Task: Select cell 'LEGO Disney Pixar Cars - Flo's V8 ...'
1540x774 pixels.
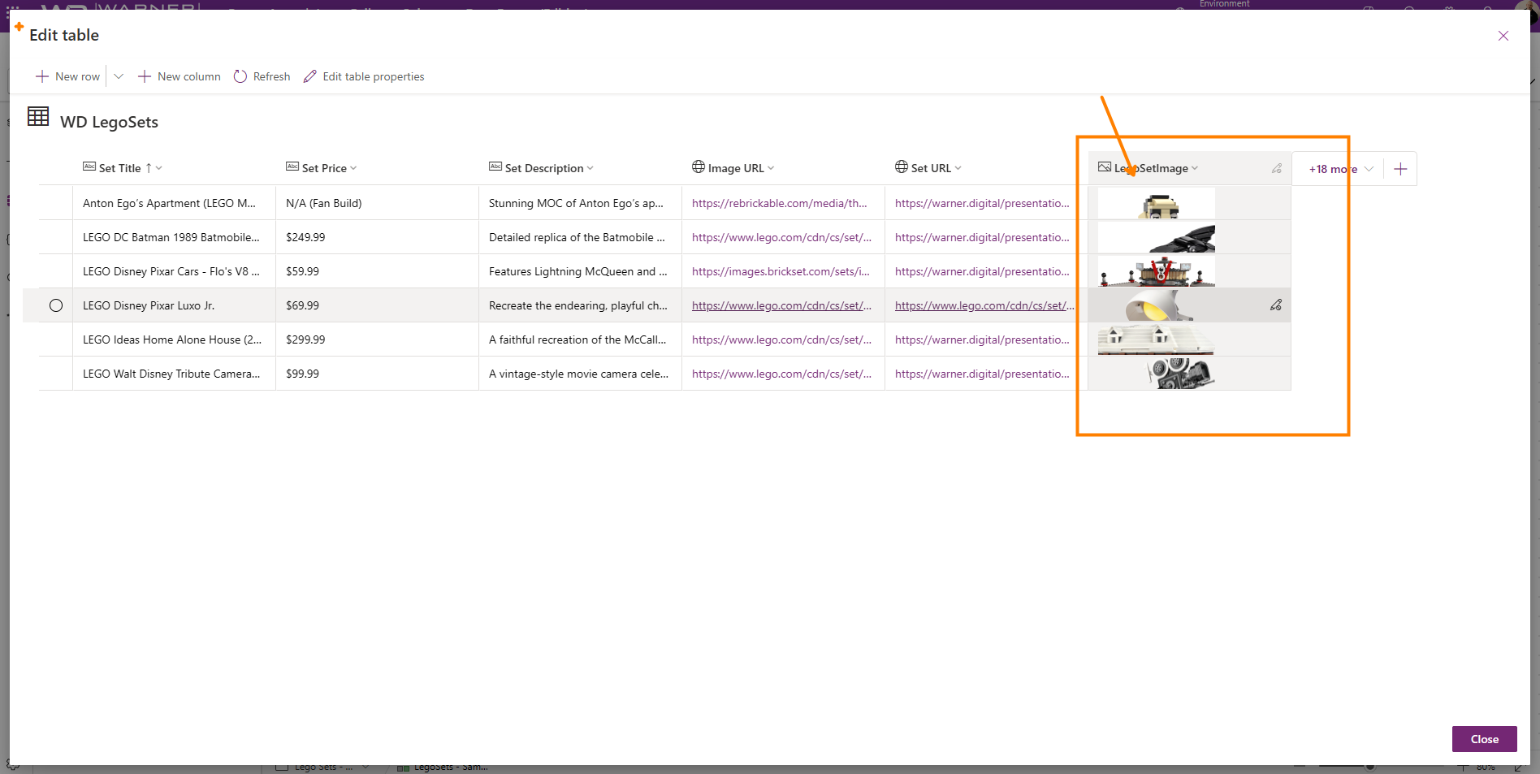Action: [x=174, y=271]
